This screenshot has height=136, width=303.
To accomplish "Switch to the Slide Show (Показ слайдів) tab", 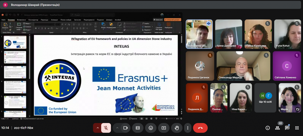I will [x=66, y=20].
